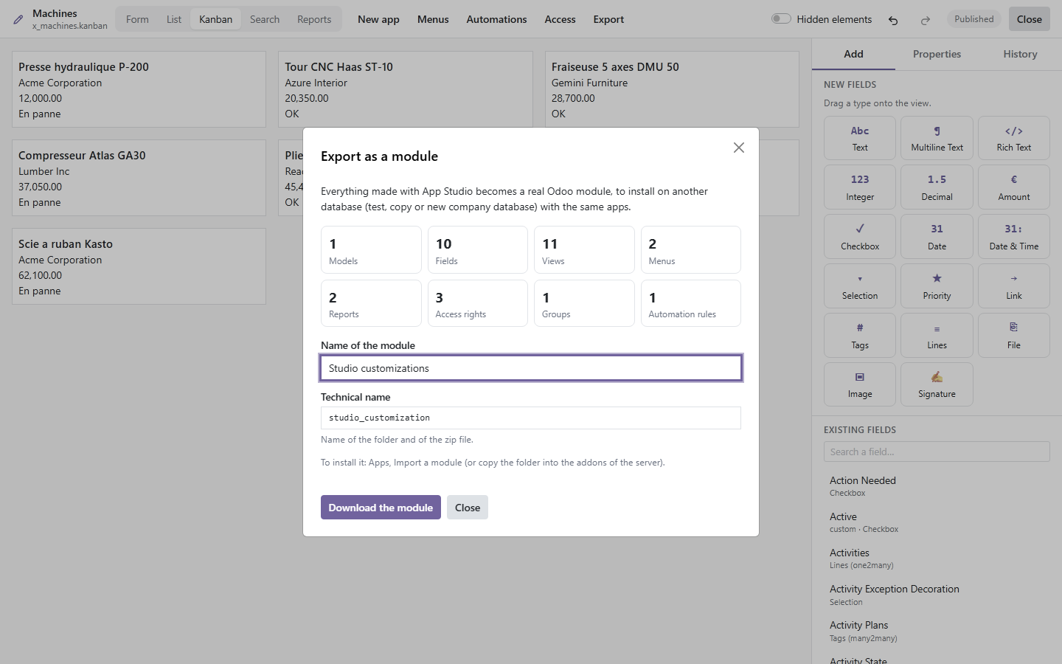Select the Decimal field type
This screenshot has width=1062, height=664.
pos(937,187)
